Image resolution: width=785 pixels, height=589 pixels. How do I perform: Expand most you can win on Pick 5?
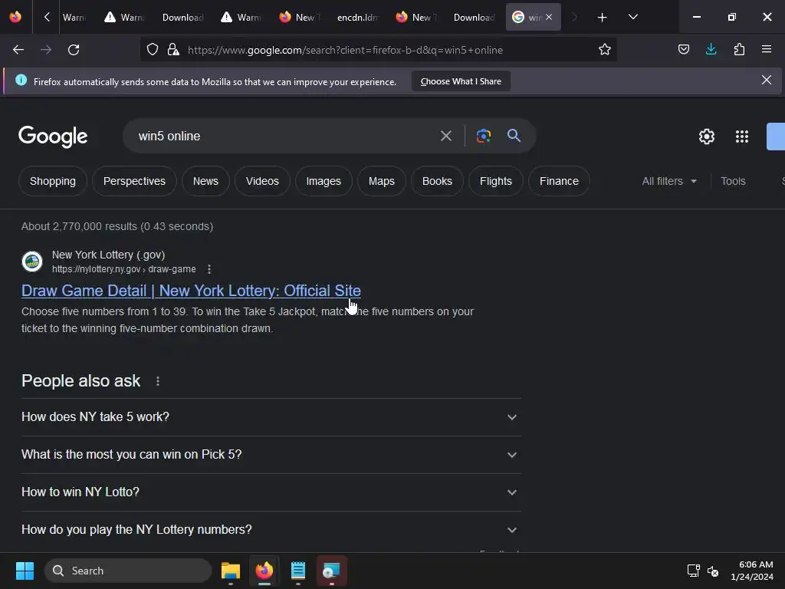tap(271, 454)
